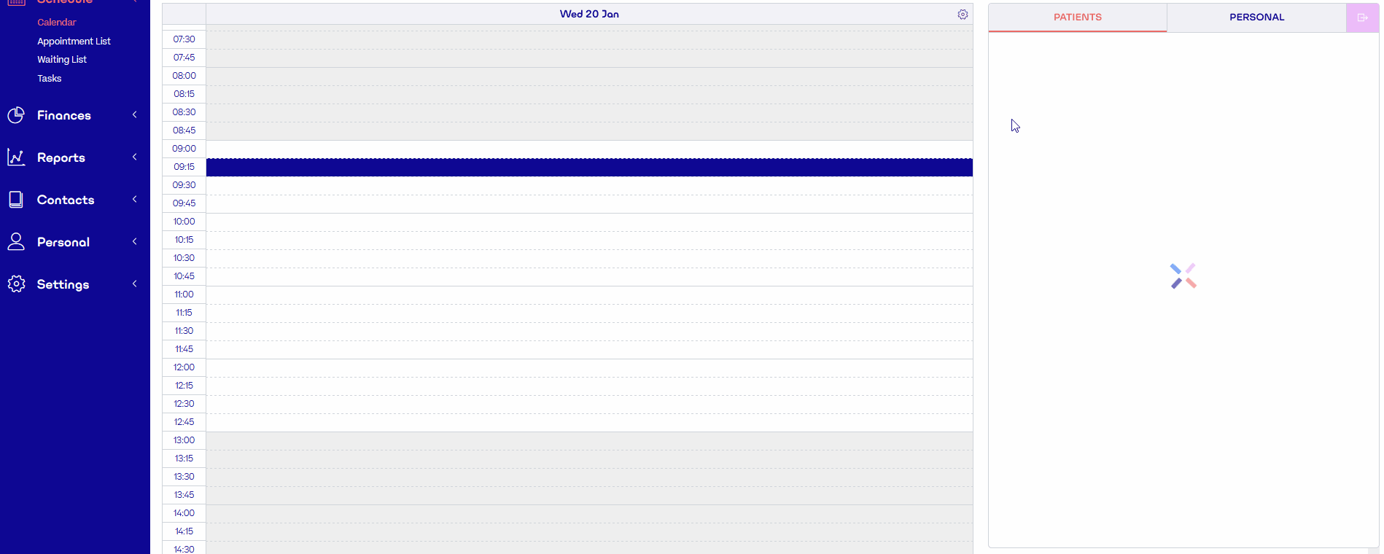Image resolution: width=1384 pixels, height=554 pixels.
Task: Click the Reports line graph icon
Action: click(x=16, y=157)
